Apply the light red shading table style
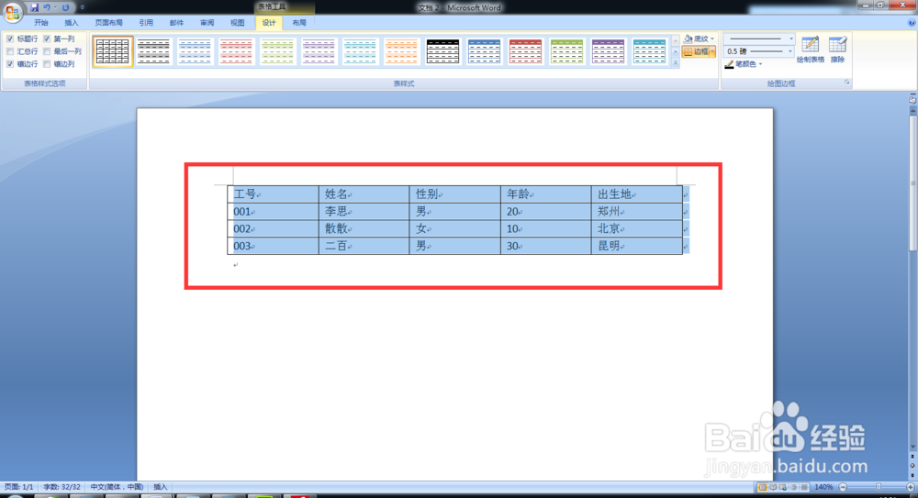 pos(236,51)
